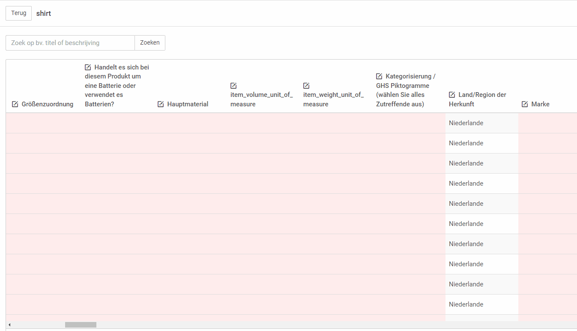Viewport: 577px width, 331px height.
Task: Click empty Marke cell in first row
Action: [x=547, y=123]
